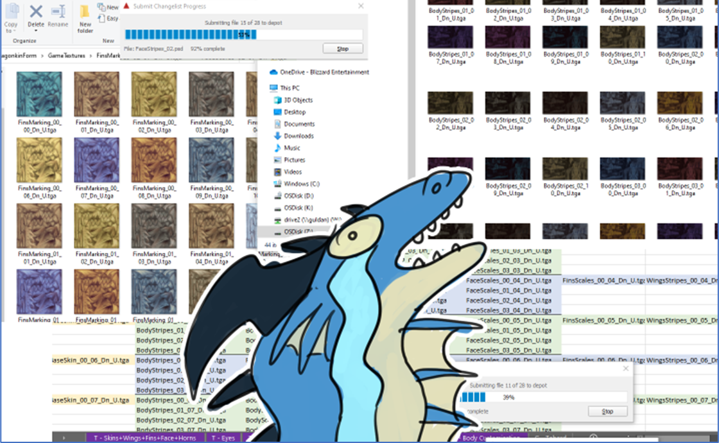
Task: Select the BodyStripes_02_02_Dn_U.tga thumbnail
Action: (451, 102)
